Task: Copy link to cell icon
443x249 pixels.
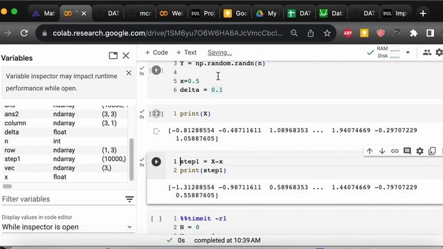Action: (395, 151)
